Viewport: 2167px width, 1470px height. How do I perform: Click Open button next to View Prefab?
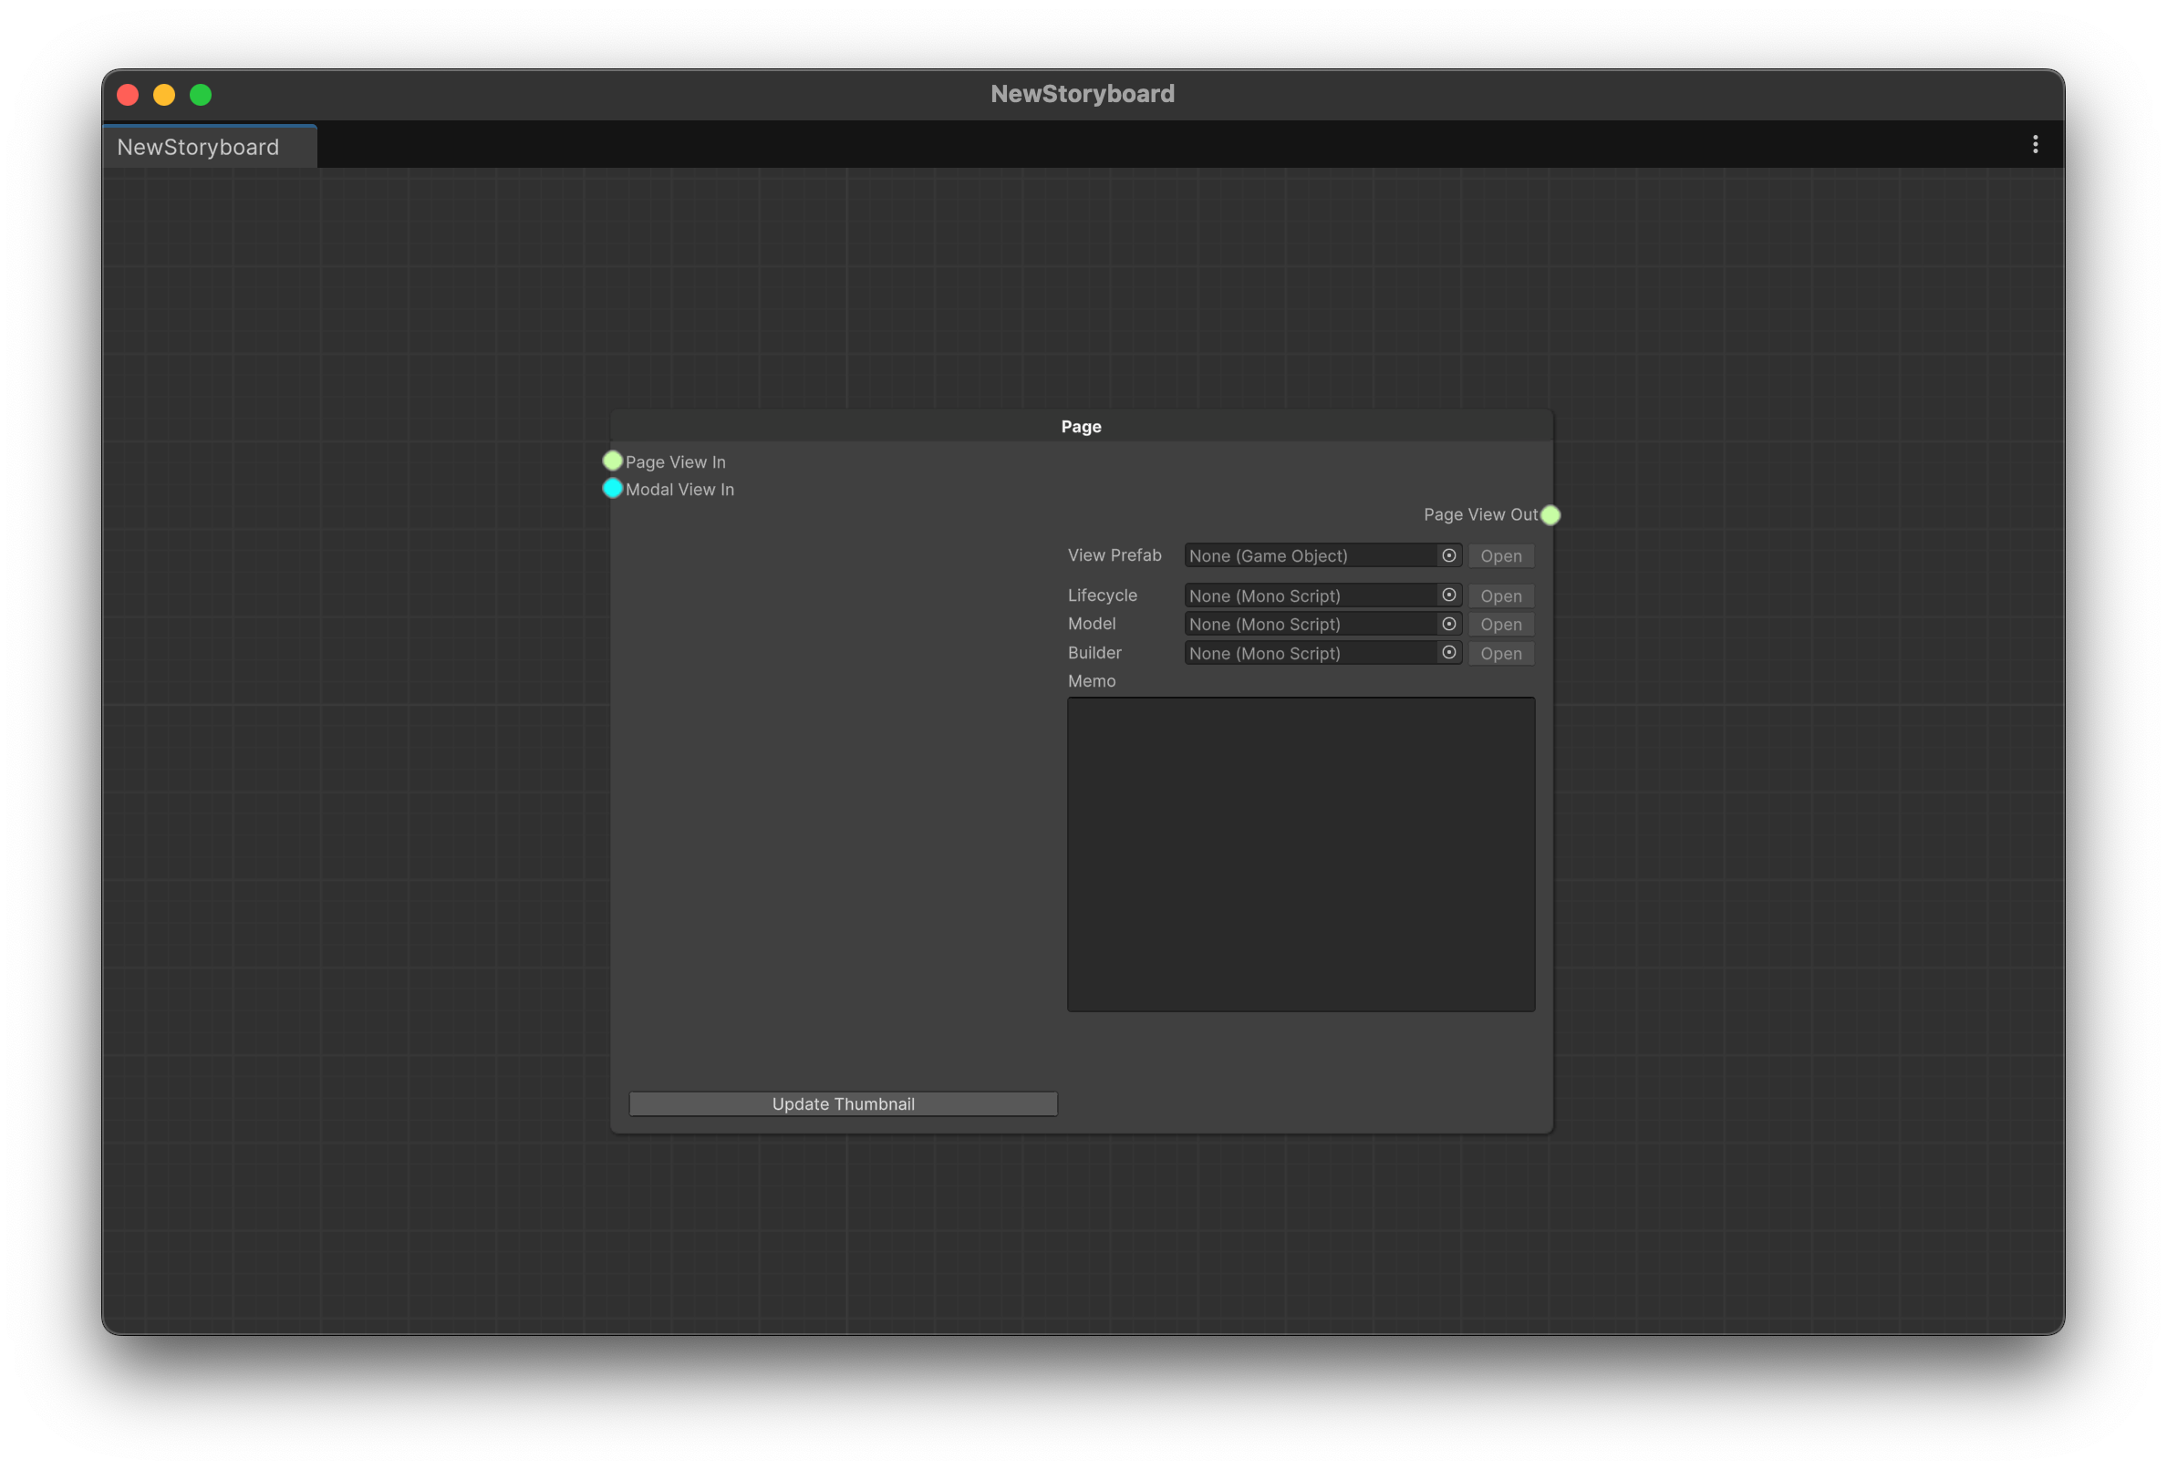[1500, 556]
